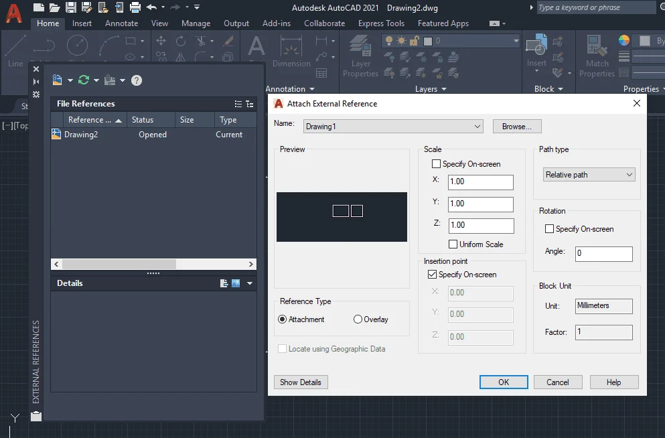Open the layer dropdown showing layer 0

(451, 41)
